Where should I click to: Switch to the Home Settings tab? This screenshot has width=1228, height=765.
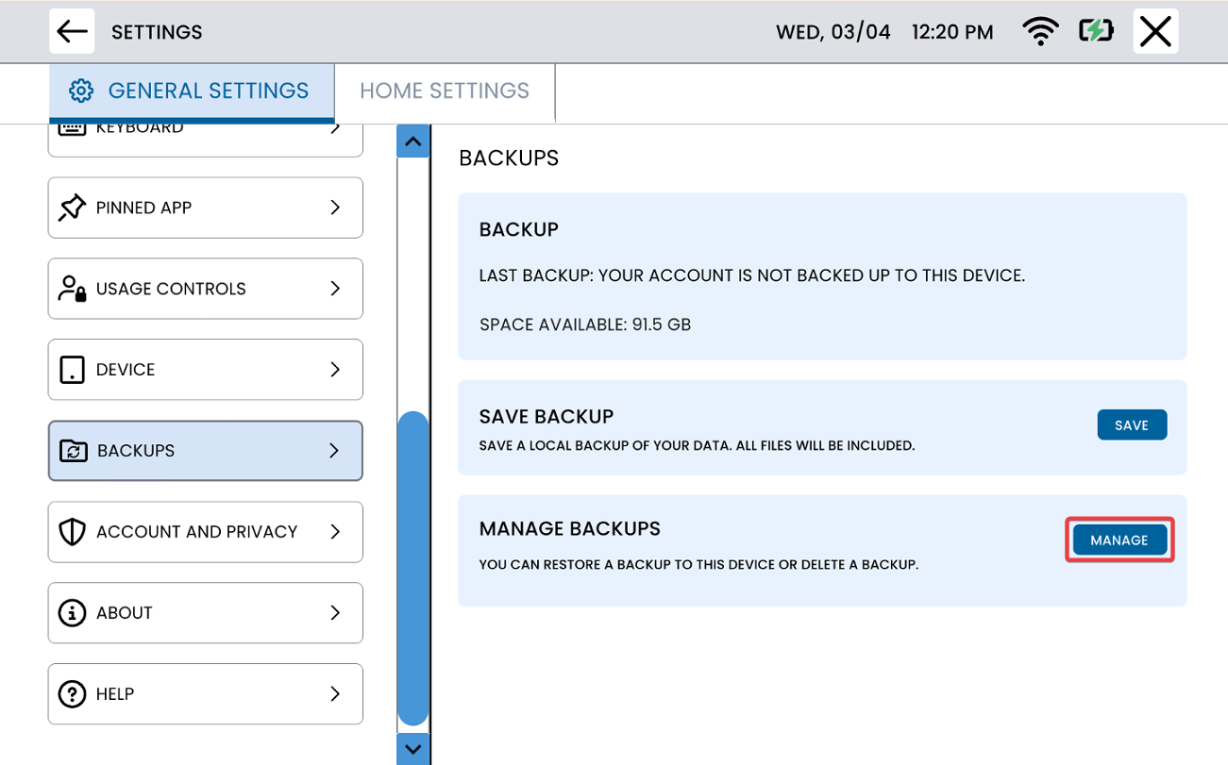(445, 91)
